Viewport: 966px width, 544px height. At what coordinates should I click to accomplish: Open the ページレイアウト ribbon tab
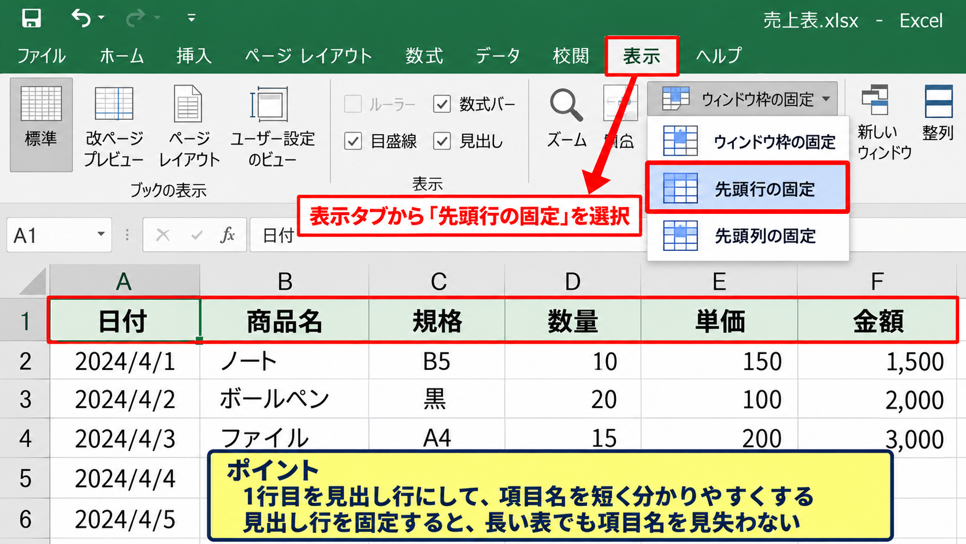click(x=309, y=56)
